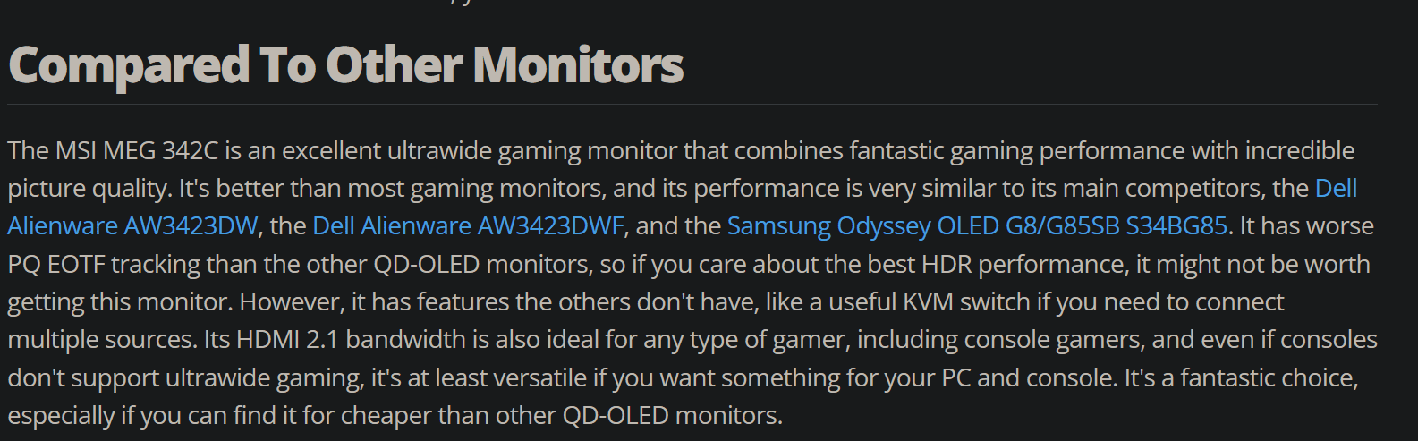
Task: Click the words "picture quality"
Action: [89, 188]
